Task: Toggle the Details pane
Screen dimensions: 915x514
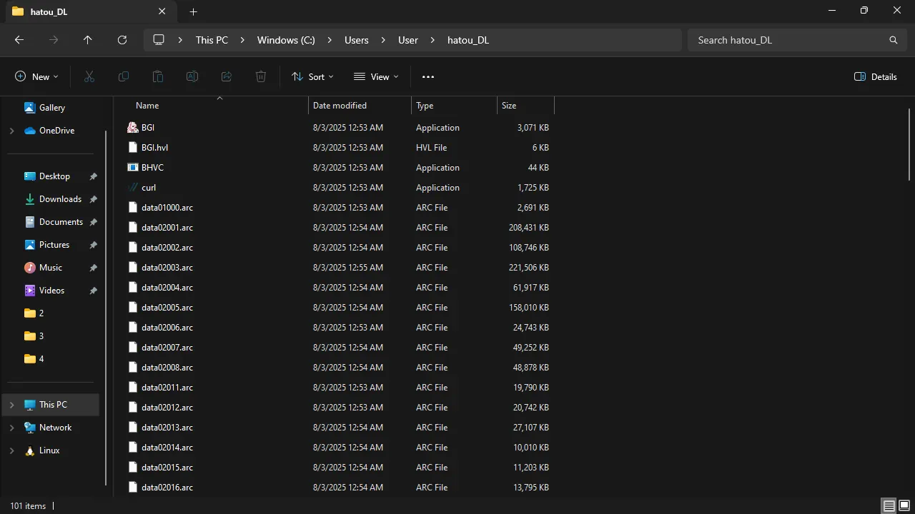Action: click(876, 76)
